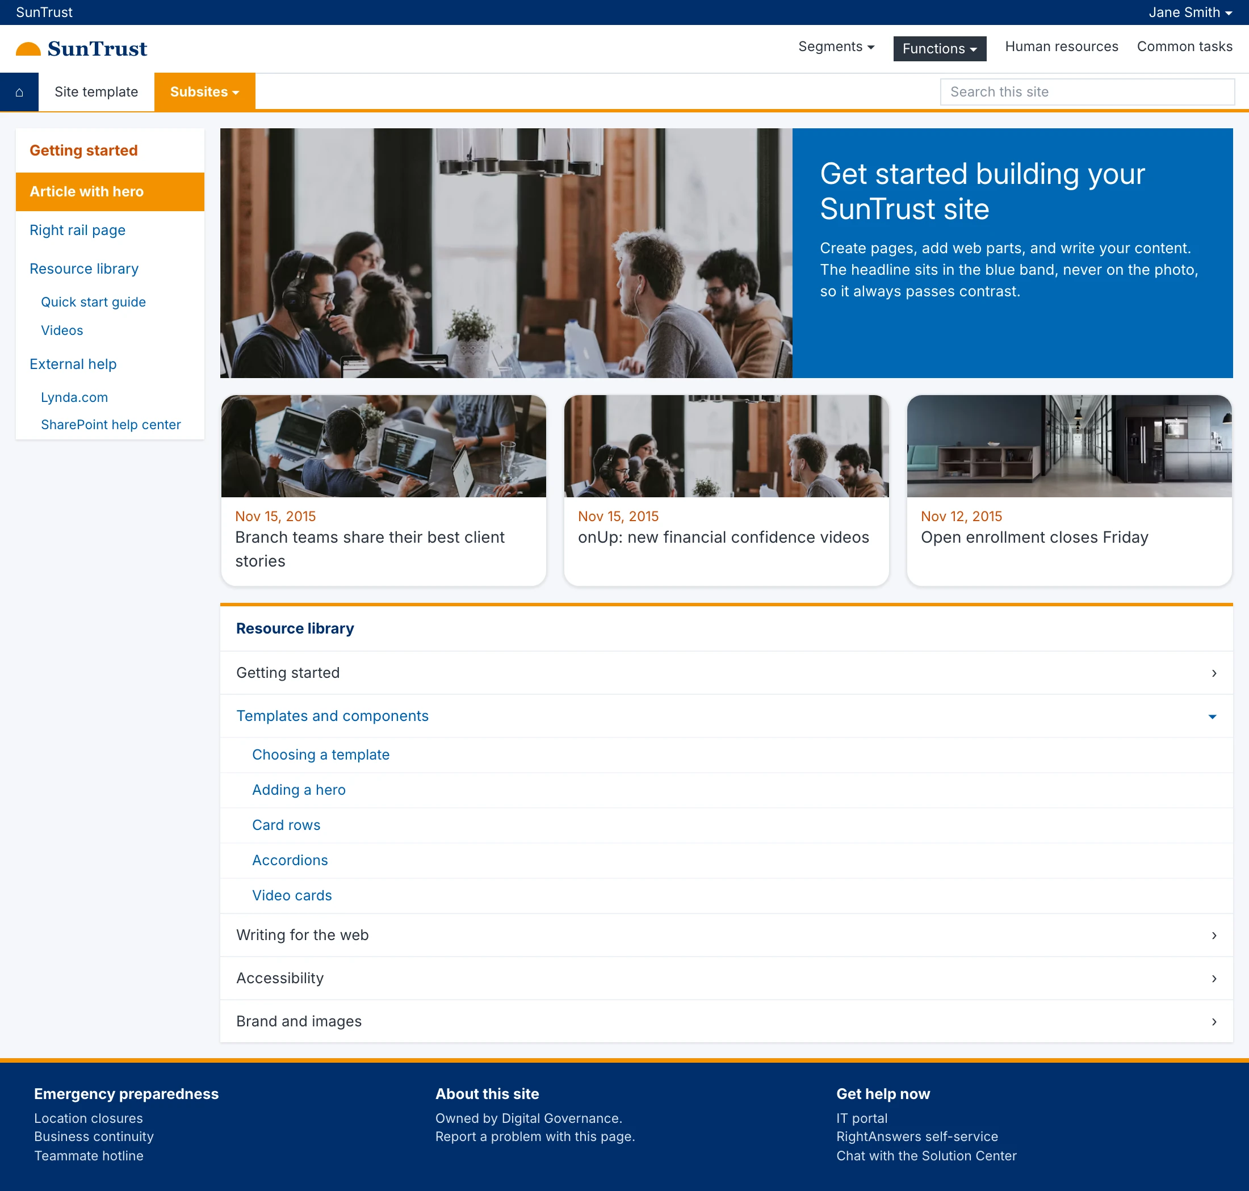Select Article with hero in sidebar
1249x1191 pixels.
(110, 192)
